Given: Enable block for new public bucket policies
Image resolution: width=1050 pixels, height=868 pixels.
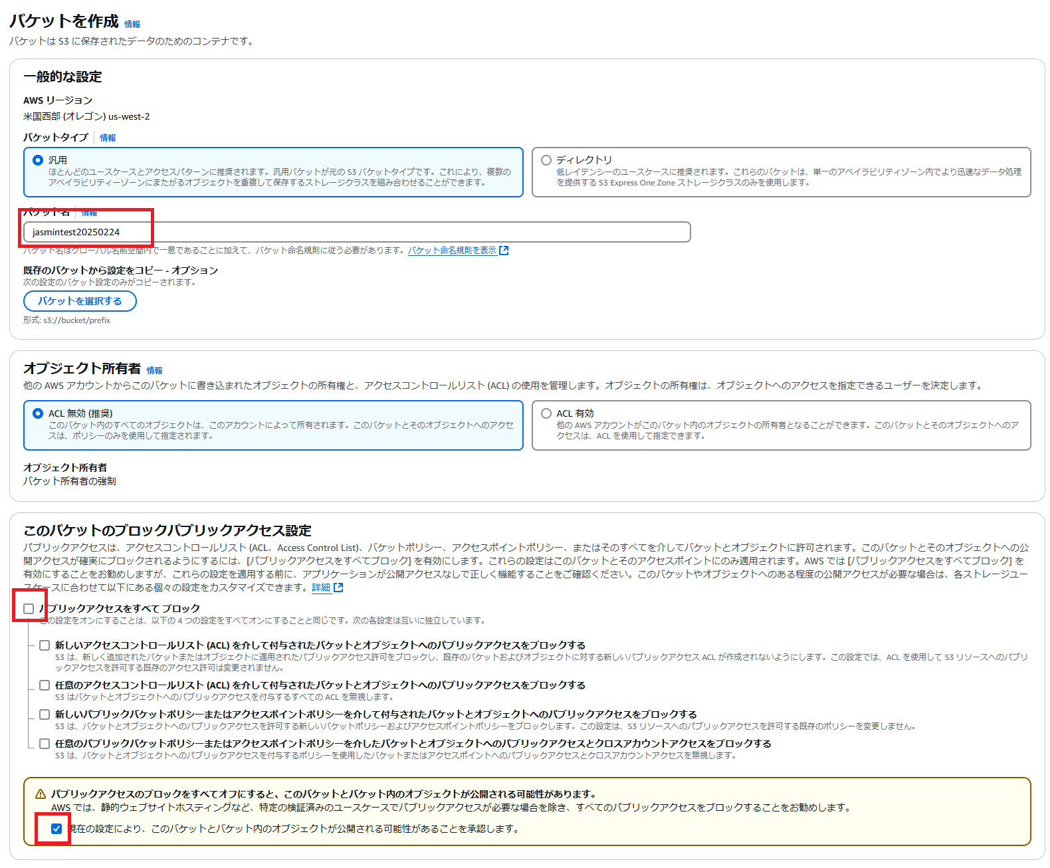Looking at the screenshot, I should (x=45, y=714).
